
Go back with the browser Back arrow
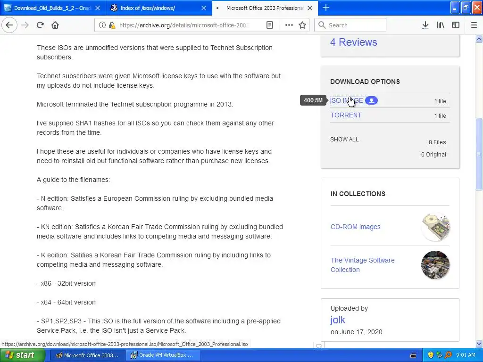point(9,25)
